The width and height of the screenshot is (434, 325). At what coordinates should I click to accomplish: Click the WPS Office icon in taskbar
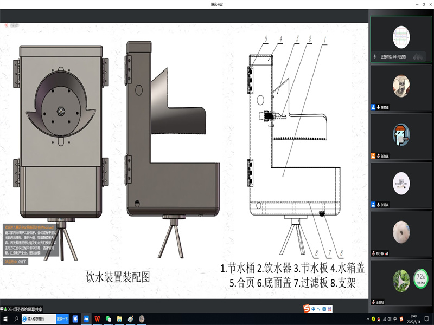pyautogui.click(x=97, y=318)
